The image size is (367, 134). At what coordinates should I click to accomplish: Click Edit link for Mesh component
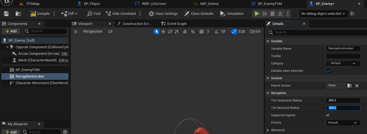pos(63,60)
